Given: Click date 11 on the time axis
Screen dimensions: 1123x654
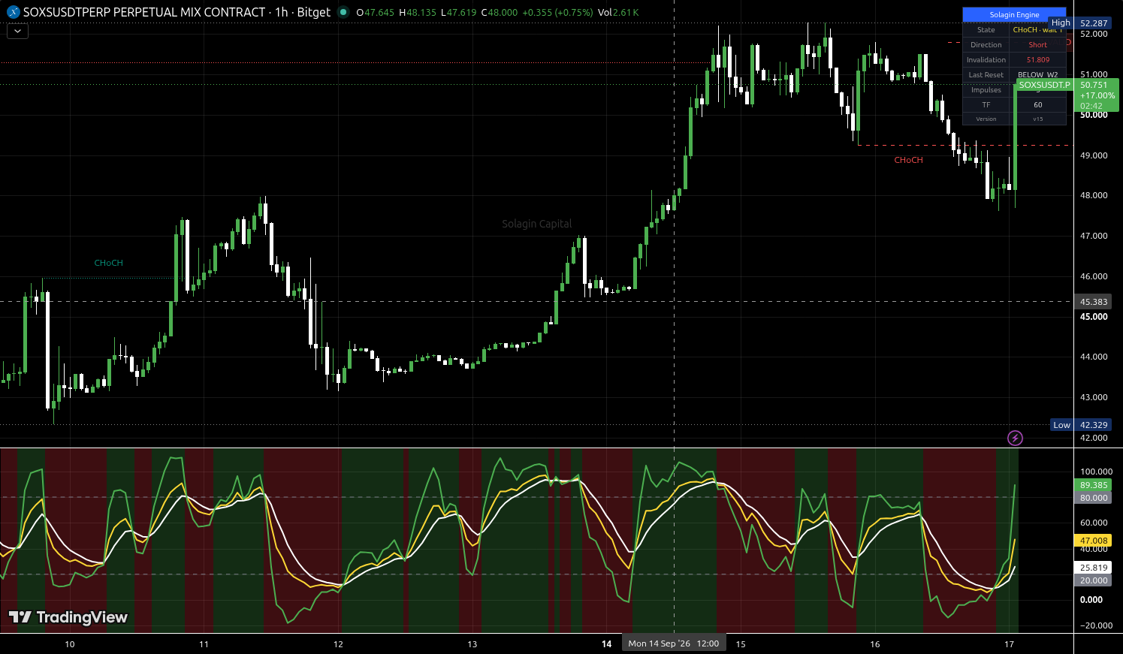Looking at the screenshot, I should click(204, 644).
